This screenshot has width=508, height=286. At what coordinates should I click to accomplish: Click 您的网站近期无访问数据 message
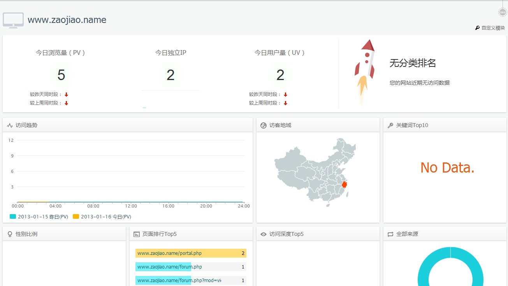420,83
